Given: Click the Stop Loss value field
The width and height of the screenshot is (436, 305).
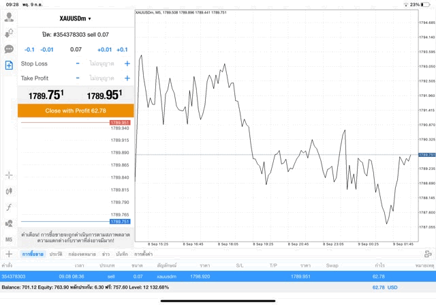Looking at the screenshot, I should tap(102, 63).
